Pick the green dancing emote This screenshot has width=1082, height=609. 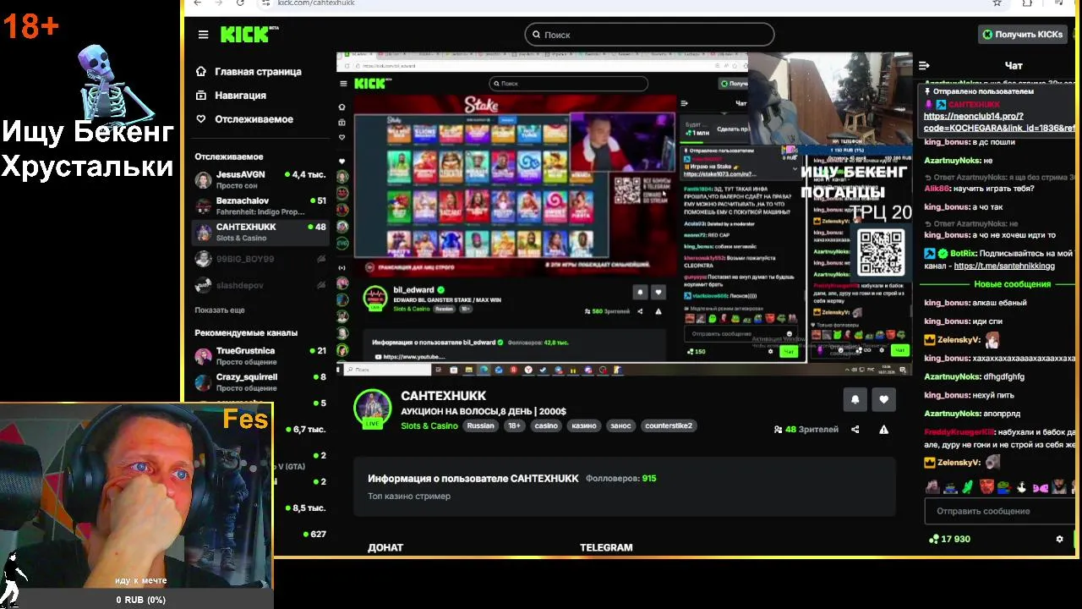(968, 487)
